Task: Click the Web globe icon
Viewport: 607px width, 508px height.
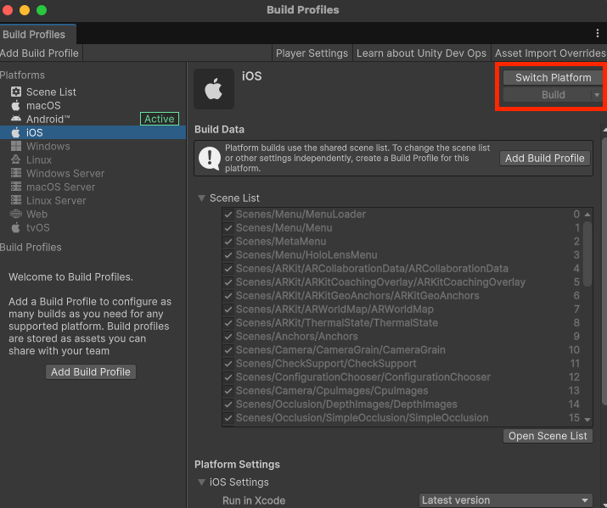Action: point(16,214)
